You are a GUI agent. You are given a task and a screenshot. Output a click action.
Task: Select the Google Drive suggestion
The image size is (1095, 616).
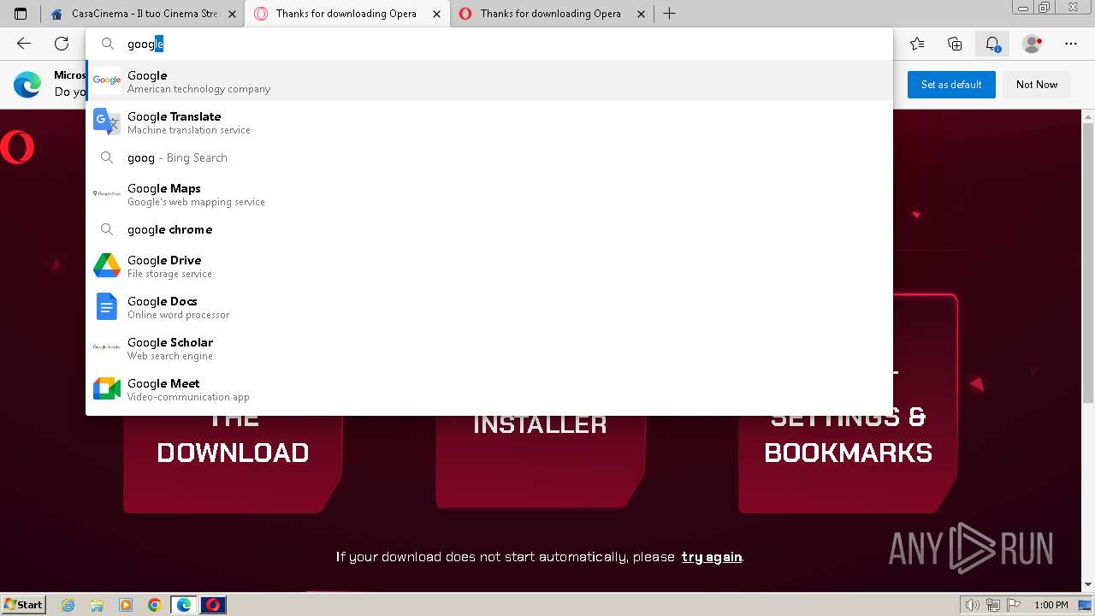tap(489, 266)
